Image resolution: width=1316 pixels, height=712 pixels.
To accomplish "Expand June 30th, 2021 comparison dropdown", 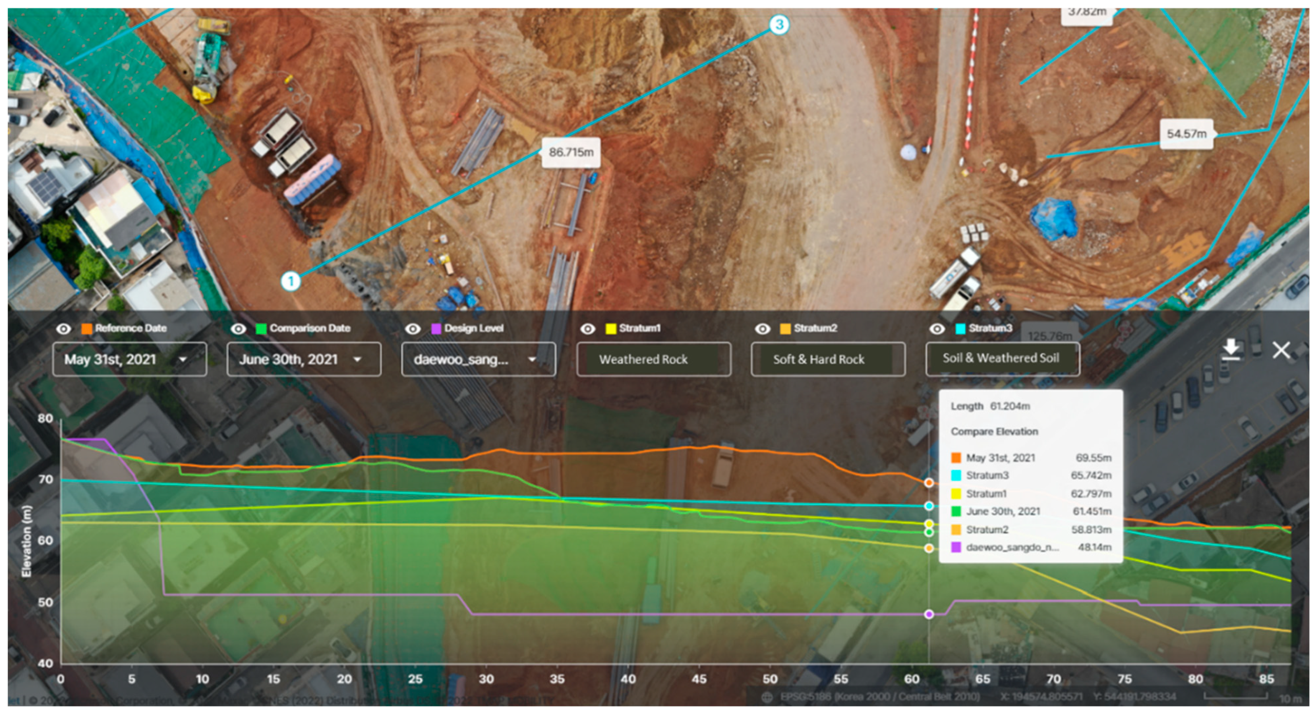I will pyautogui.click(x=304, y=359).
